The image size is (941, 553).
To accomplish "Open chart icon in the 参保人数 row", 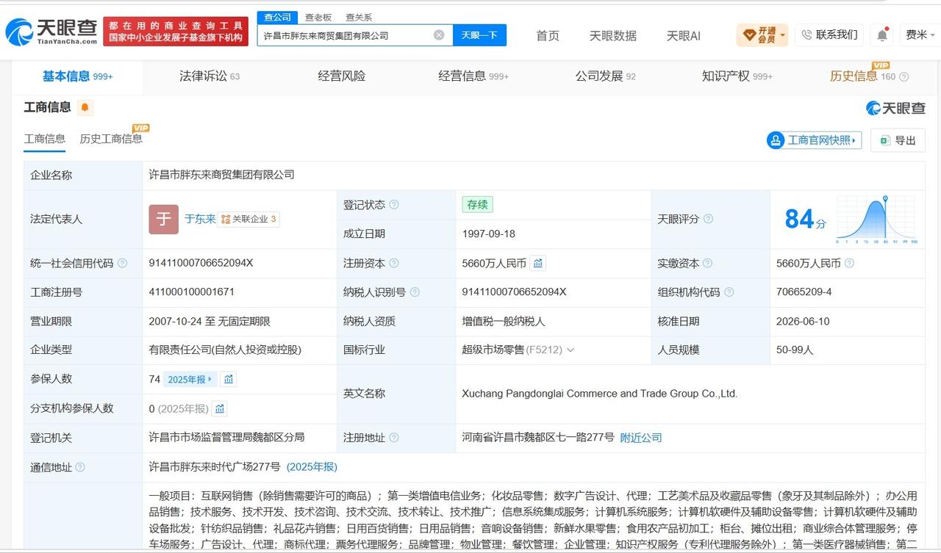I will (x=229, y=379).
